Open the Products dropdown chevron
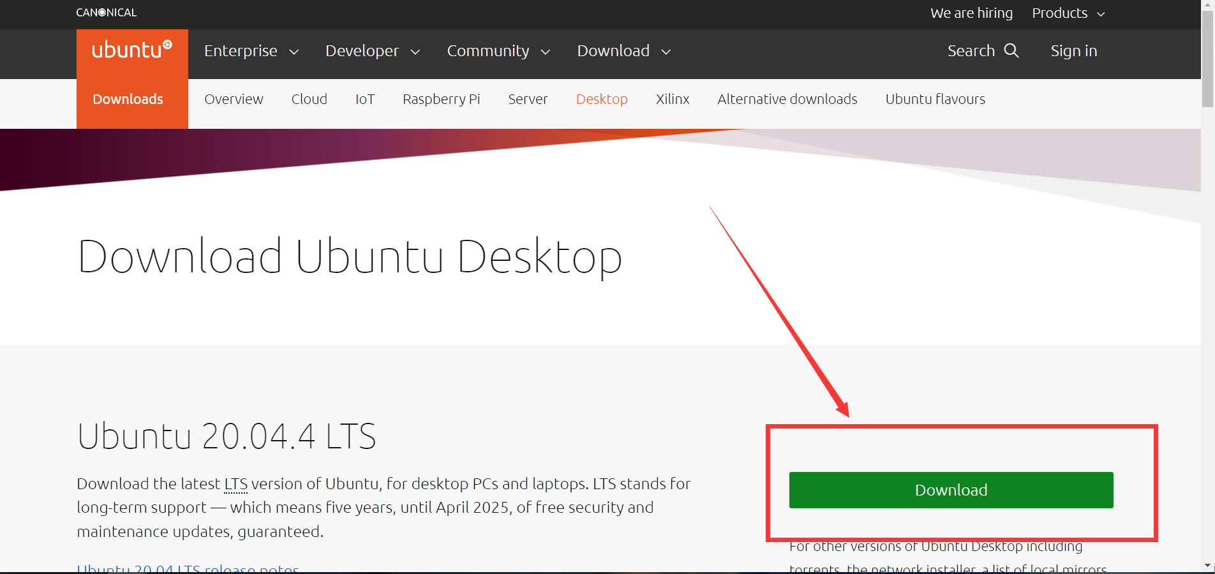The width and height of the screenshot is (1215, 574). point(1101,14)
